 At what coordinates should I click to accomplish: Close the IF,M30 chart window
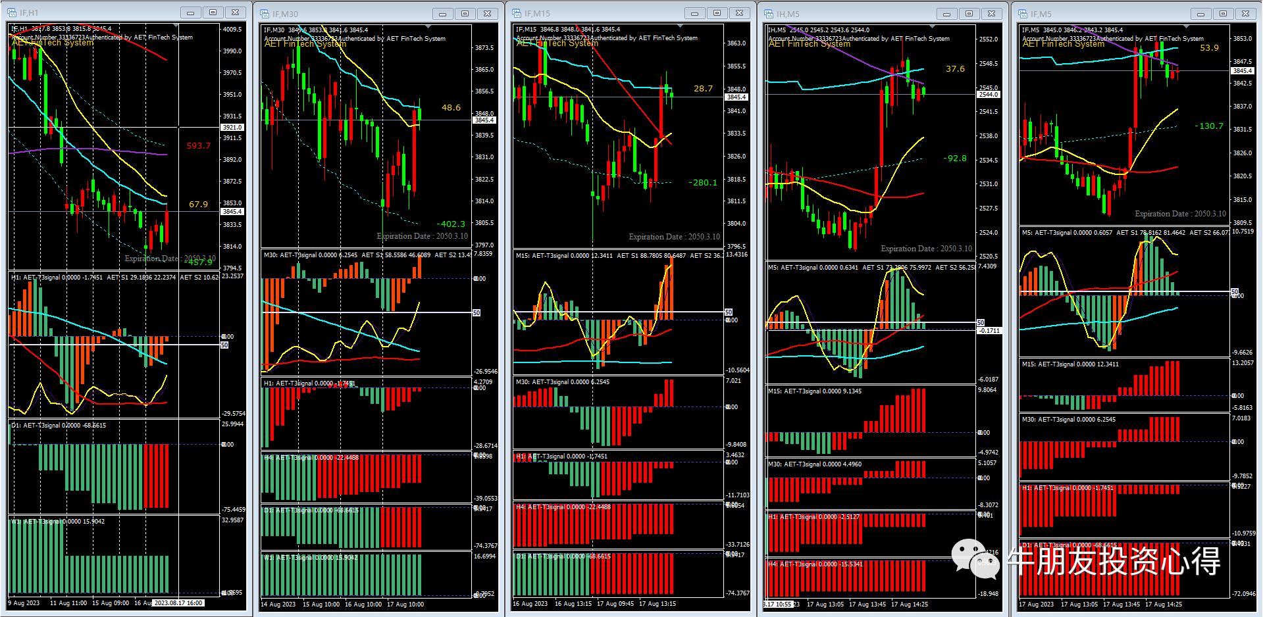point(488,14)
